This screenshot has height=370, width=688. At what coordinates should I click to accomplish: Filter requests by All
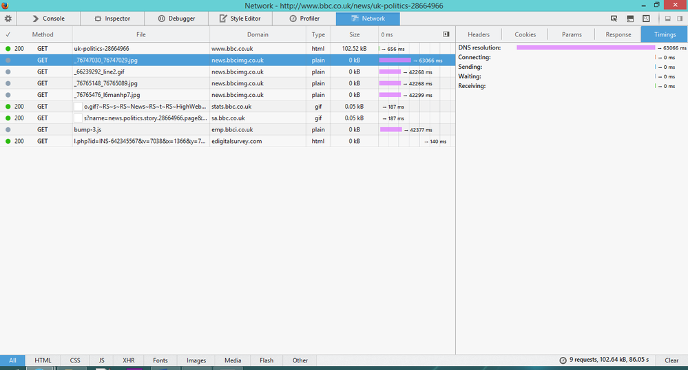point(12,360)
